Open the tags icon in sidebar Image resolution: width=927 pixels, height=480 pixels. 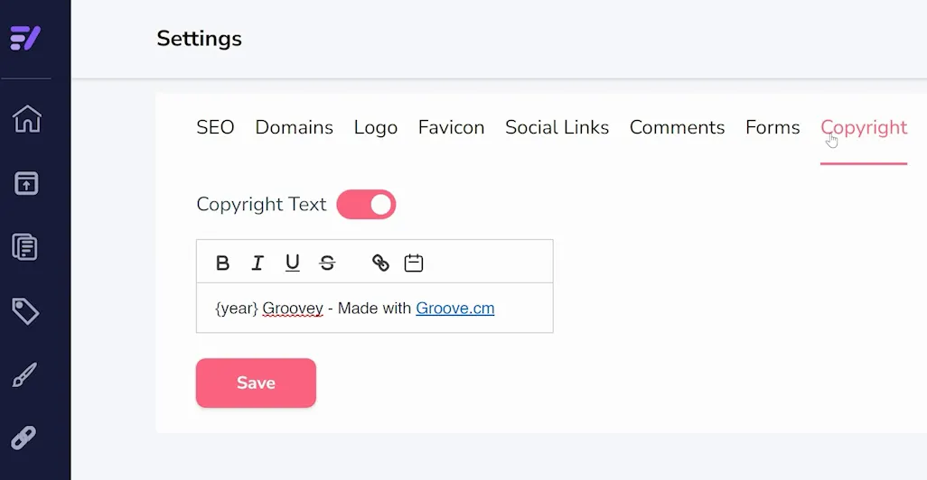pyautogui.click(x=25, y=311)
